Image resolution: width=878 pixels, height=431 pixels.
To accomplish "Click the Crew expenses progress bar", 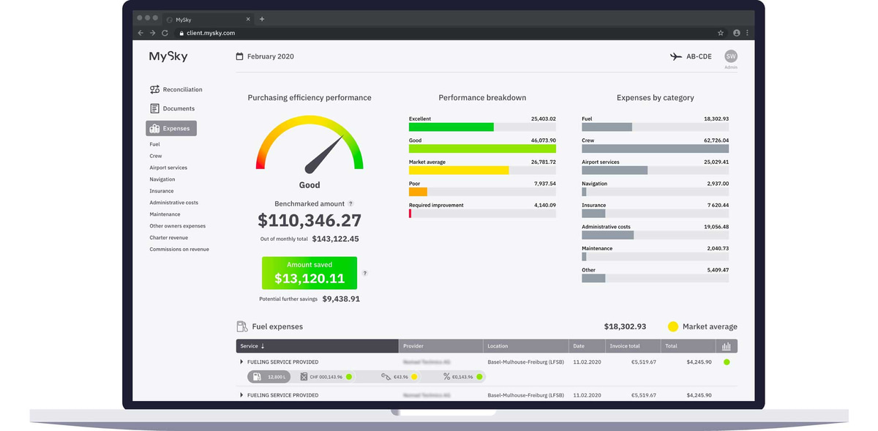I will [x=655, y=149].
